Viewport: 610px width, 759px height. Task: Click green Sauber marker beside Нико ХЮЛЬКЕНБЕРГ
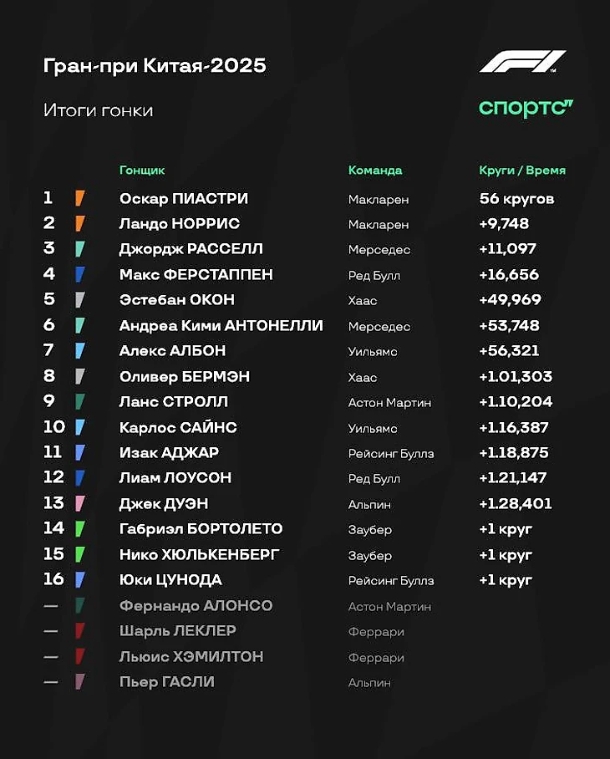tap(79, 554)
